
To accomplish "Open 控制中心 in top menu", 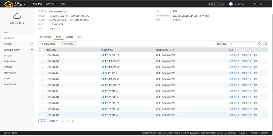I will click(x=37, y=4).
